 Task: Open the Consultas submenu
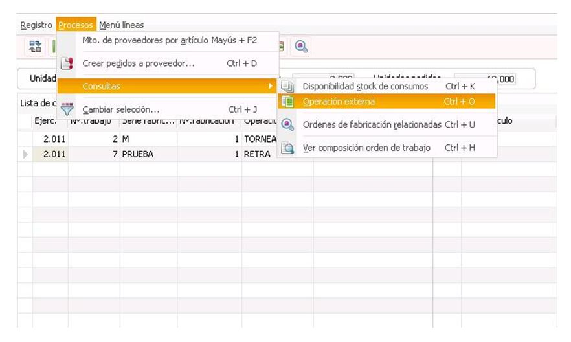point(167,86)
